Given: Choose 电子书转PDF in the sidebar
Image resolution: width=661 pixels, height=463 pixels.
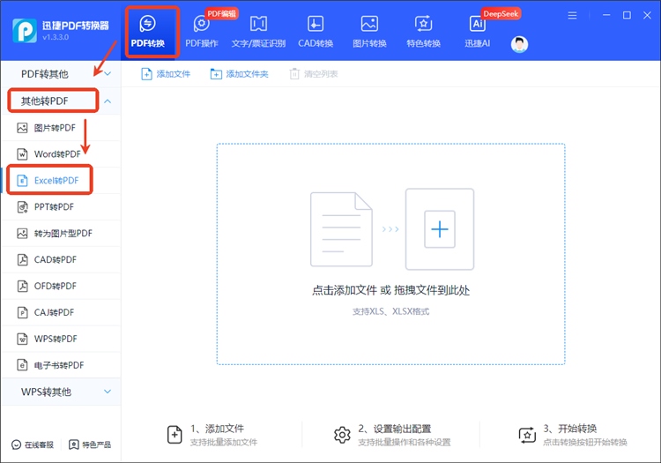Looking at the screenshot, I should (x=61, y=365).
